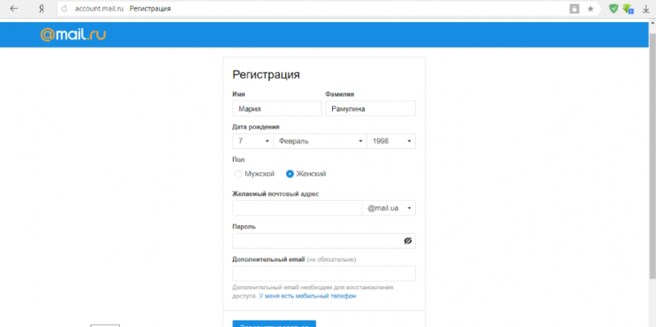Focus the Желаемый почтовый адрес field
Screen dimensions: 656x327
[297, 208]
